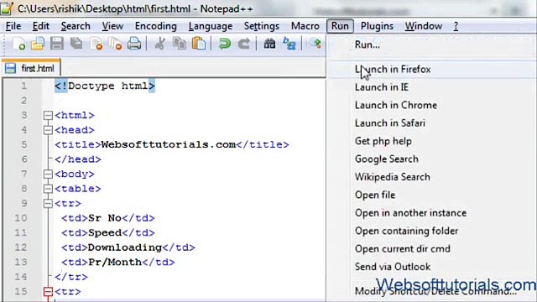
Task: Open the File menu
Action: click(x=13, y=26)
